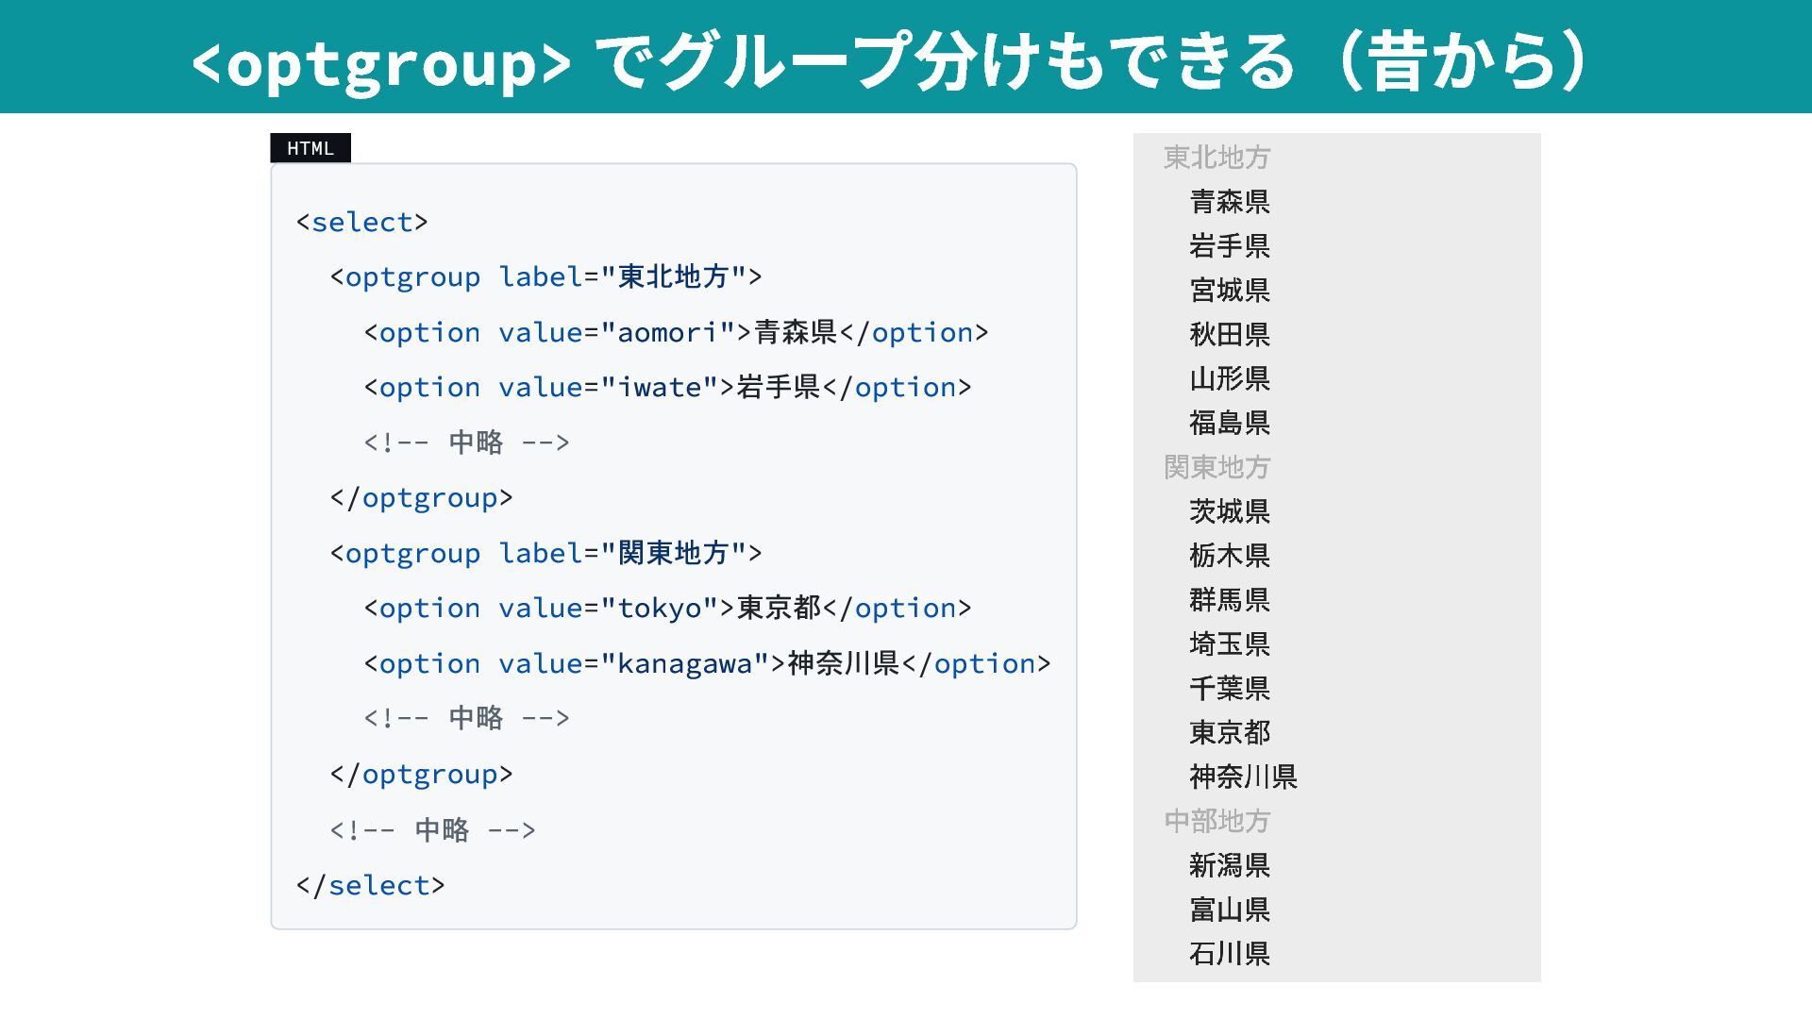The image size is (1812, 1019).
Task: Select 青森県 option in the list
Action: coord(1229,202)
